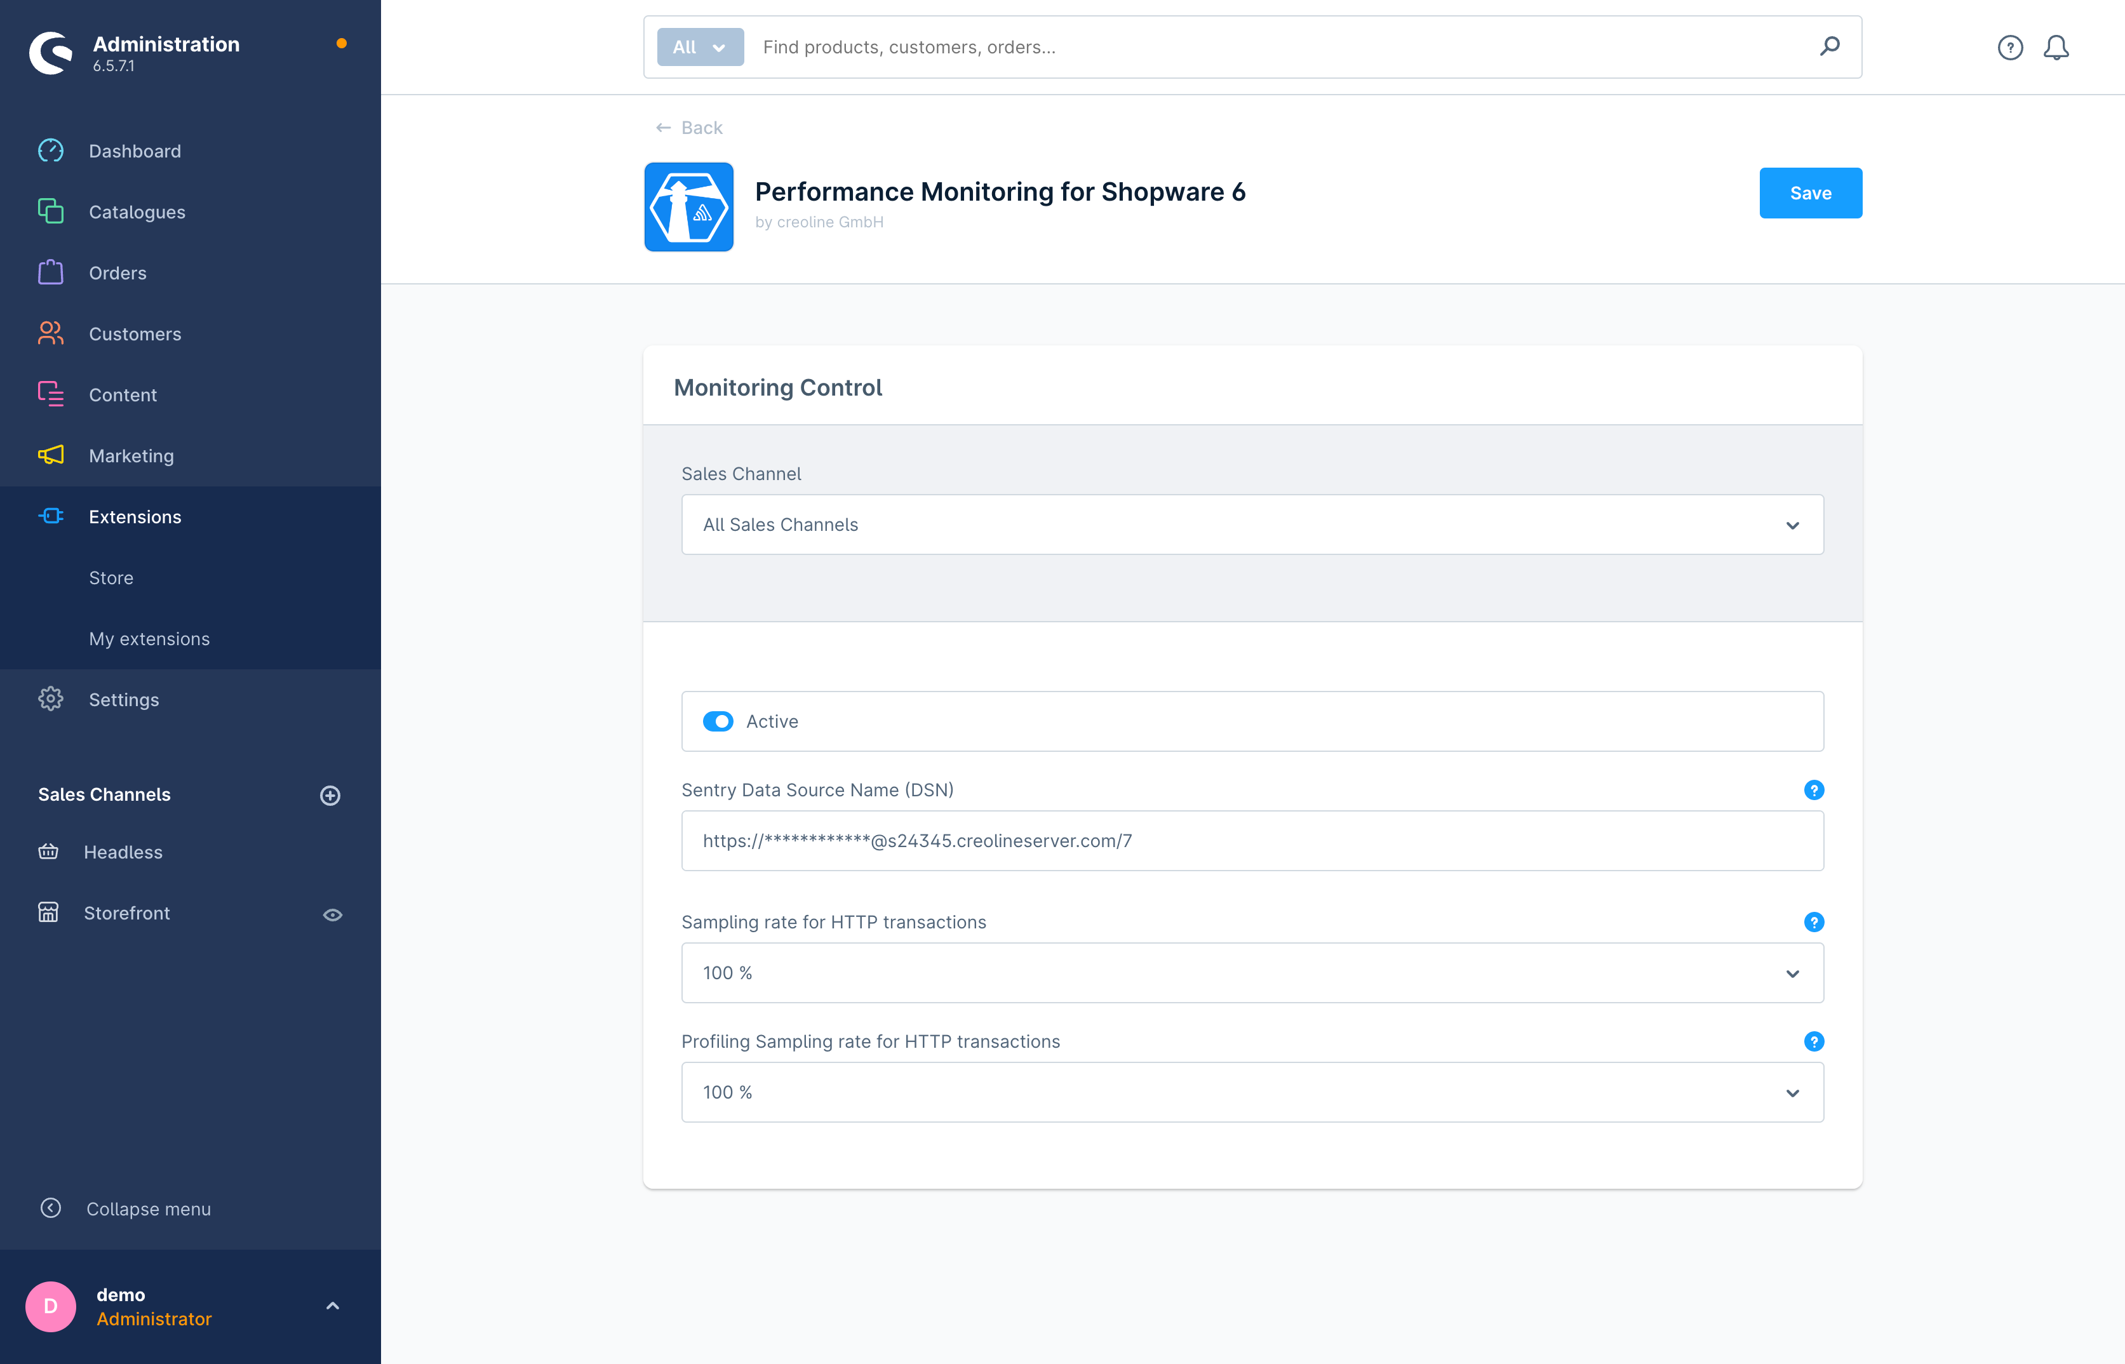Open the All search filter dropdown
2125x1364 pixels.
click(x=700, y=47)
